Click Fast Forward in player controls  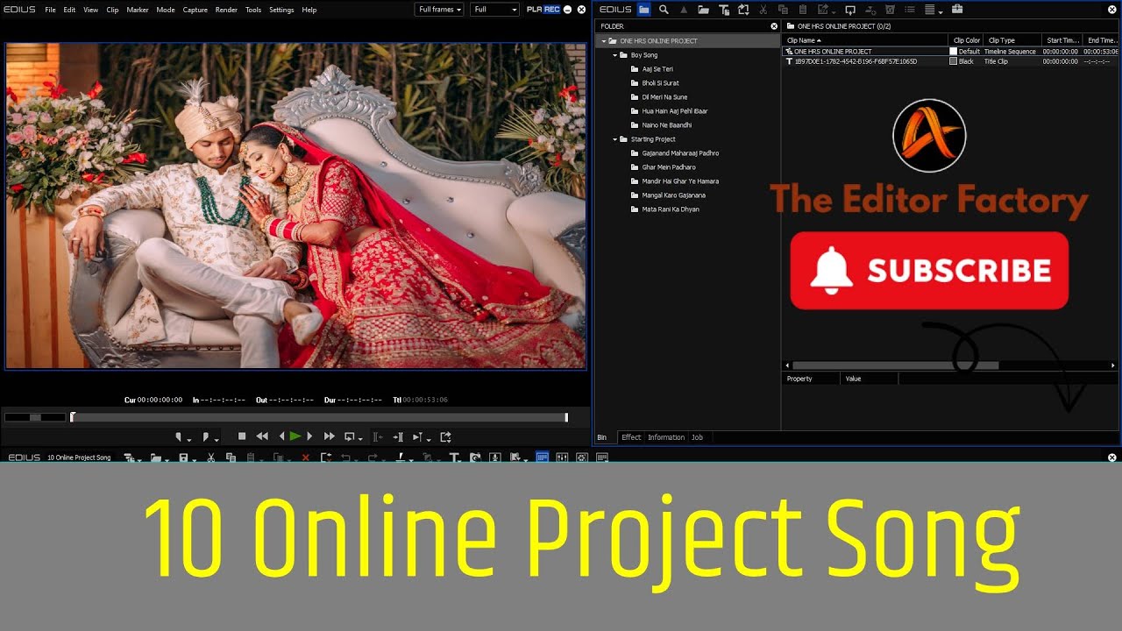coord(329,436)
